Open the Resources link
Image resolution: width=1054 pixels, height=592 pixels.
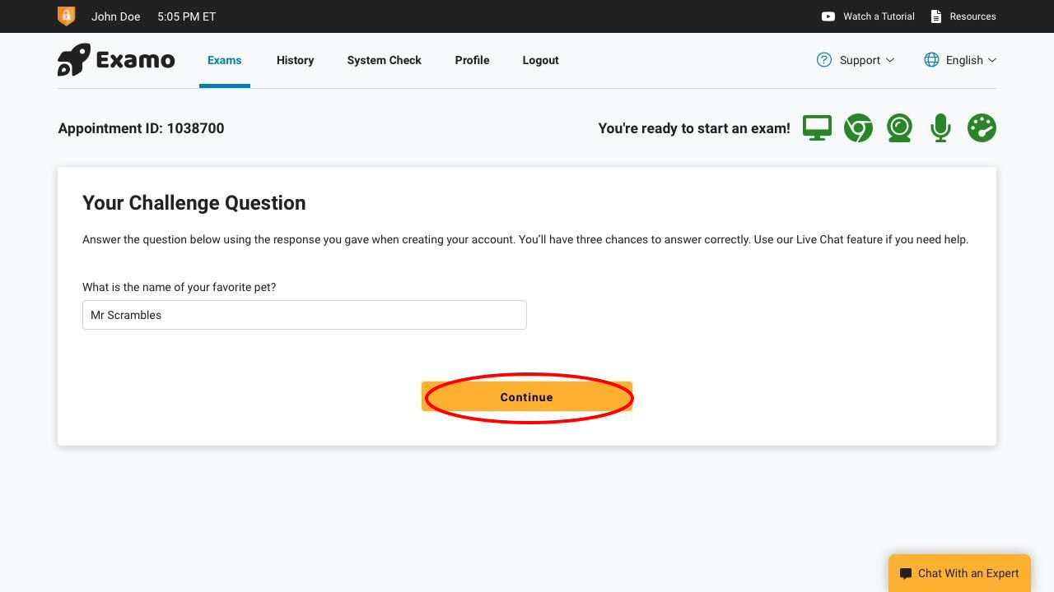(x=963, y=16)
